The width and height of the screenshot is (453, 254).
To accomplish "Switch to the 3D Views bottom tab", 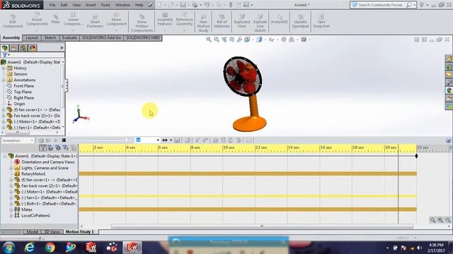I will 52,232.
